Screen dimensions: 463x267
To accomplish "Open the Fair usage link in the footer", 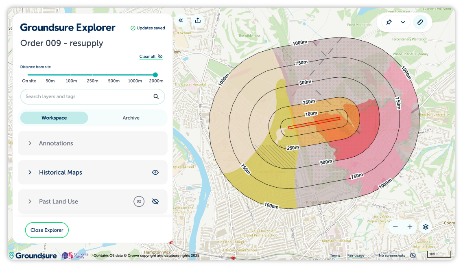I will 356,255.
